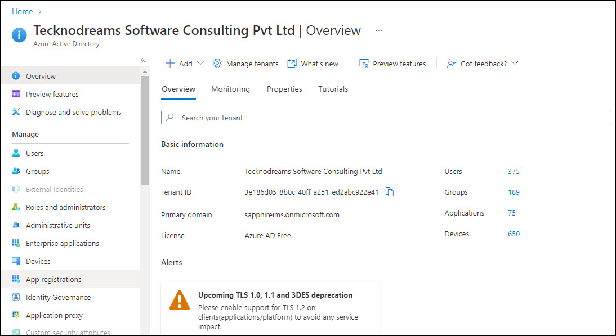This screenshot has height=336, width=616.
Task: Click the Search your tenant field
Action: [x=386, y=118]
